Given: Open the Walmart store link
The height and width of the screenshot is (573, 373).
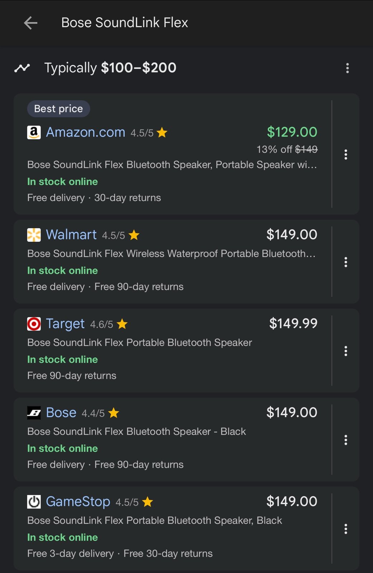Looking at the screenshot, I should point(71,235).
